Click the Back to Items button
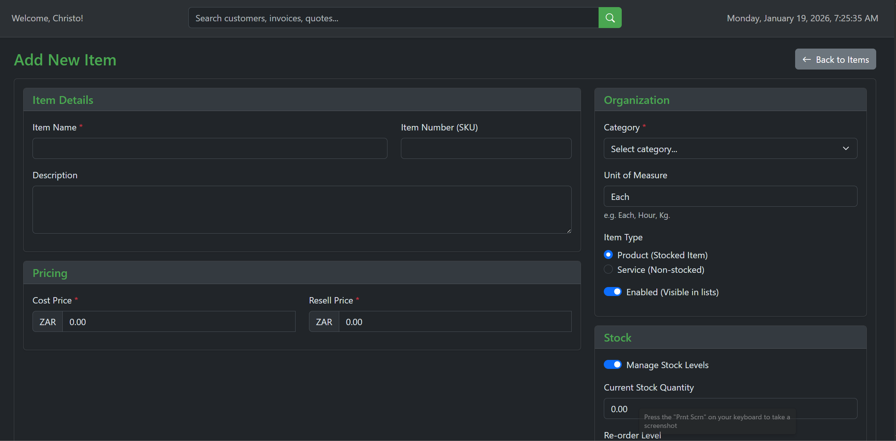Screen dimensions: 896x441 pos(835,59)
